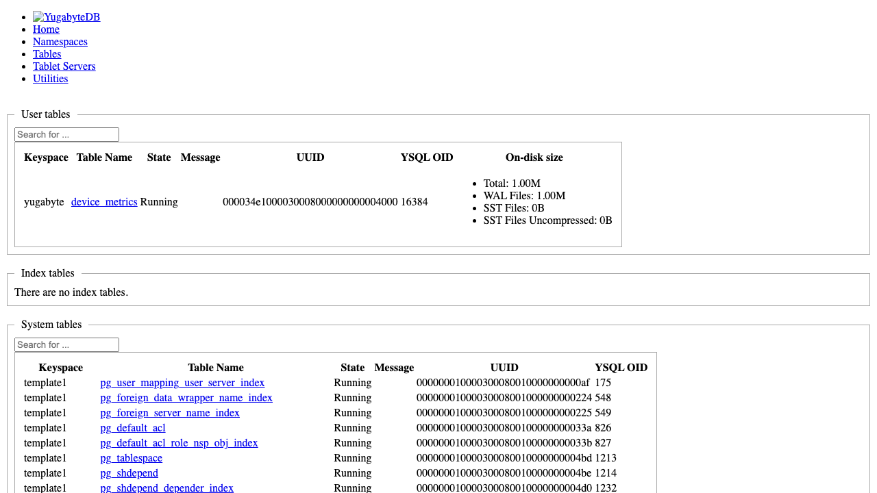Select UUID ending in 04be
This screenshot has width=877, height=493.
[x=504, y=473]
